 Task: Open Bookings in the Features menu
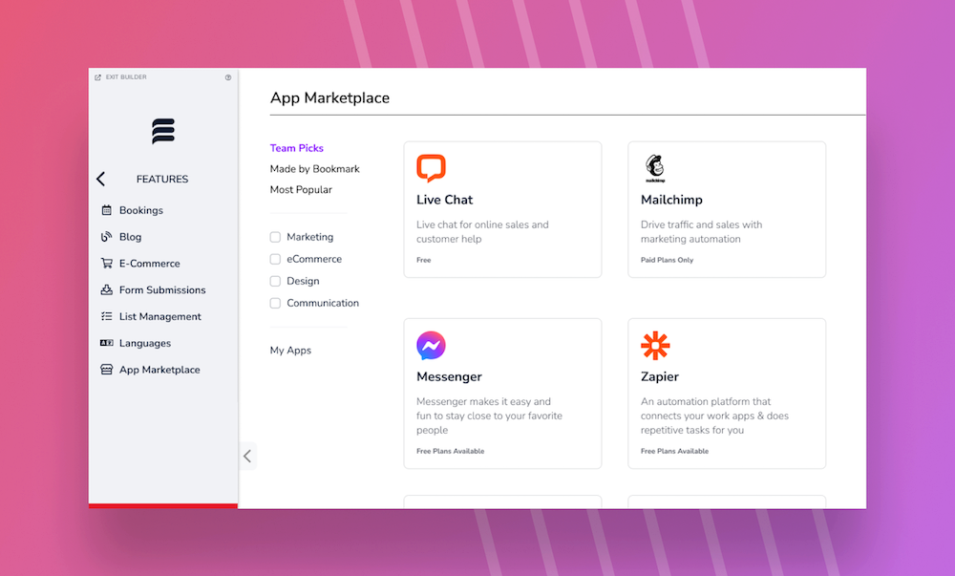(x=141, y=210)
